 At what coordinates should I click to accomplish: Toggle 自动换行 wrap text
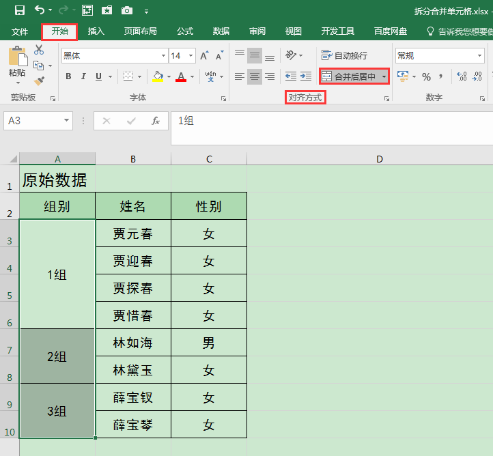click(344, 55)
